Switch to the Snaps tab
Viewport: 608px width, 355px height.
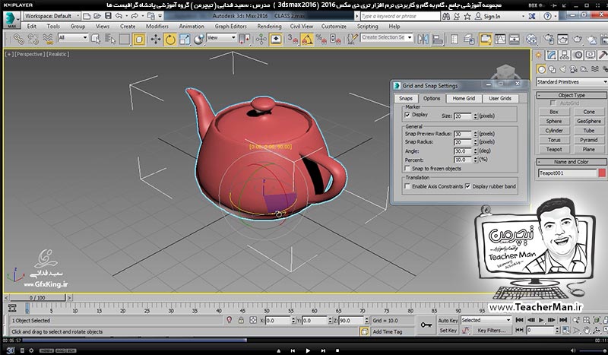click(x=406, y=99)
